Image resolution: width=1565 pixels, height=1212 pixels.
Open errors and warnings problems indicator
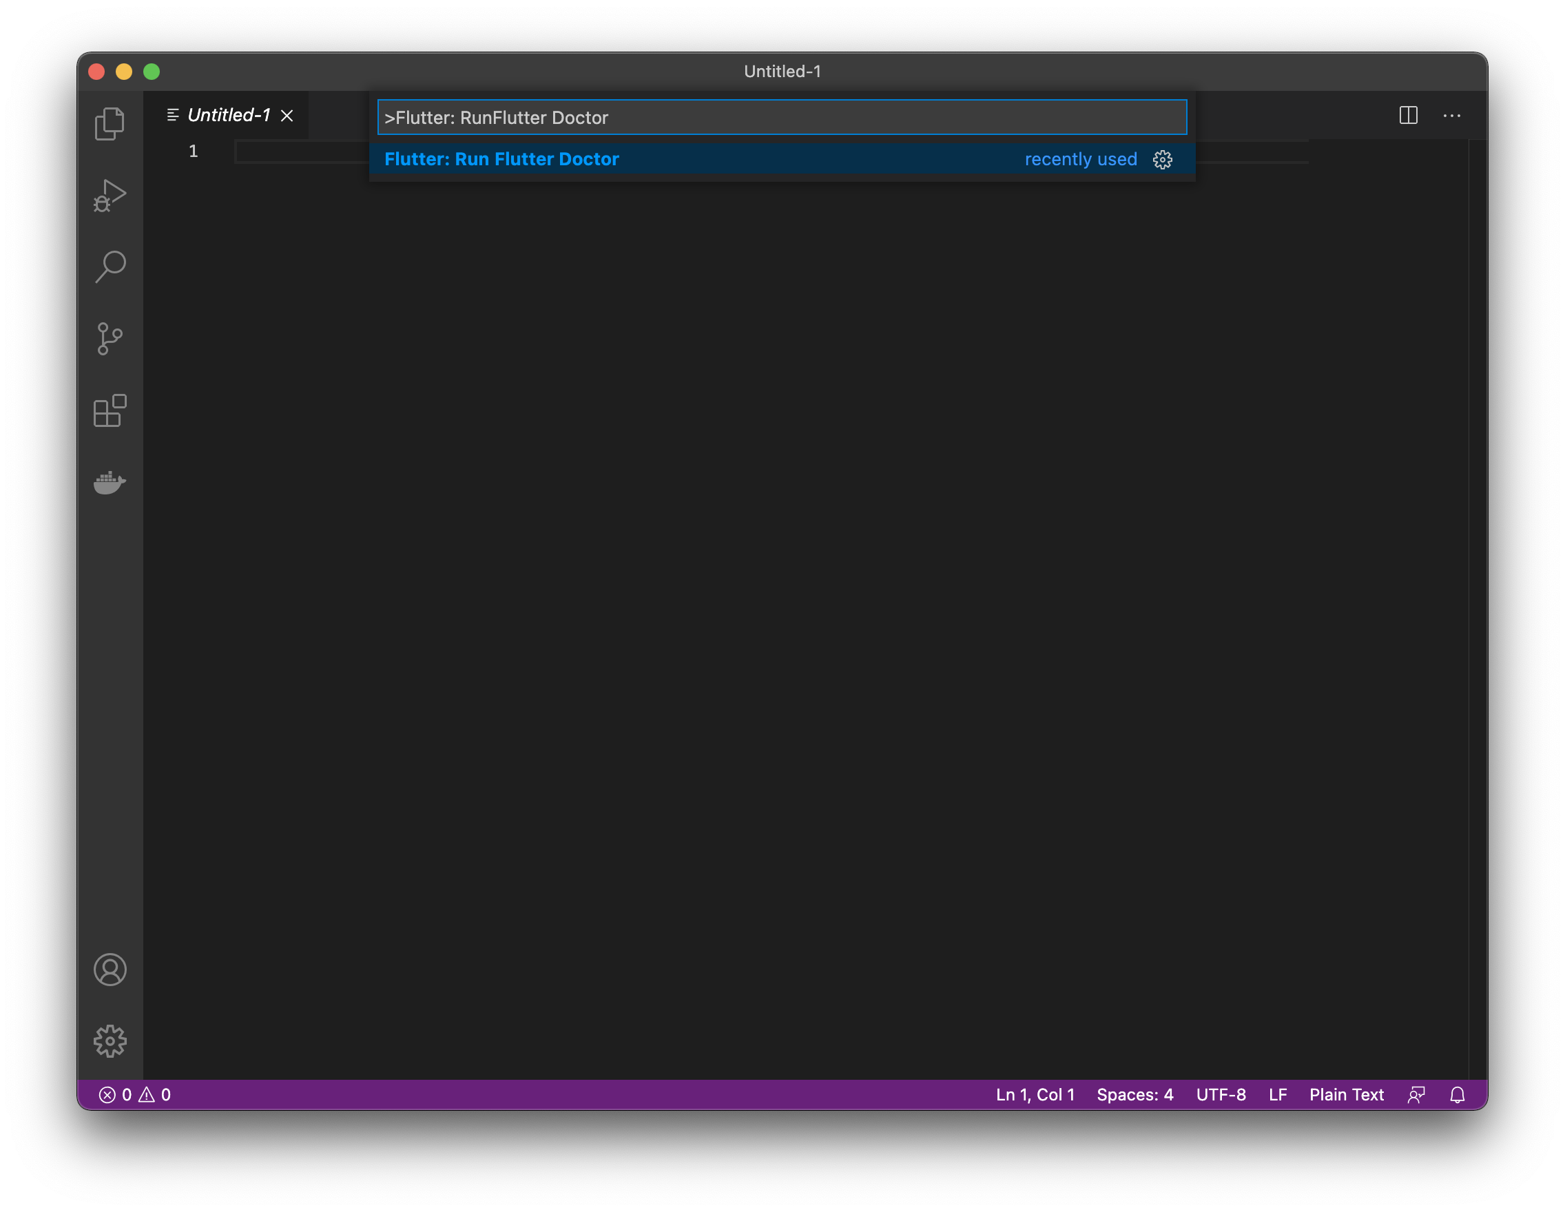(x=135, y=1094)
